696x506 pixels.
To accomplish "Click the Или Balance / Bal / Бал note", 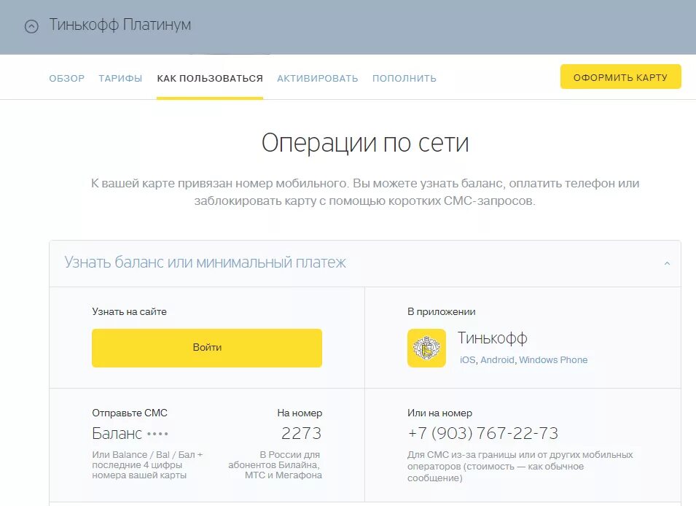I will tap(147, 465).
